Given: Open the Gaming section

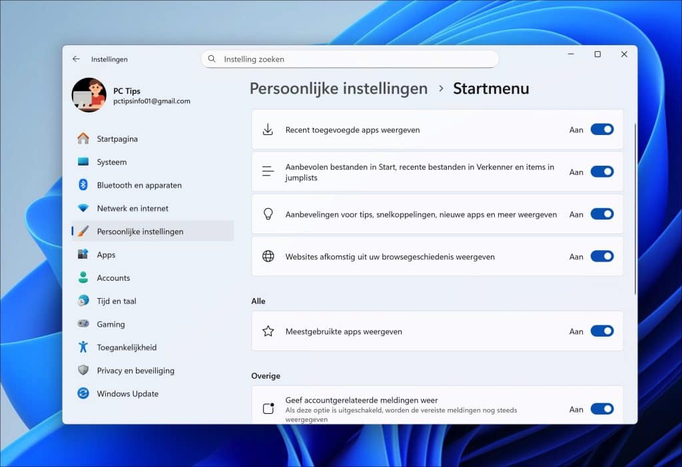Looking at the screenshot, I should [111, 324].
